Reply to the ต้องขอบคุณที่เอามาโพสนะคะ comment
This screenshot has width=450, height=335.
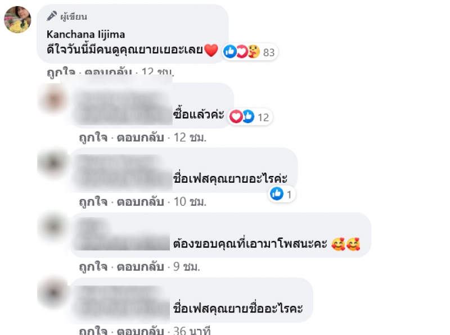click(x=140, y=267)
